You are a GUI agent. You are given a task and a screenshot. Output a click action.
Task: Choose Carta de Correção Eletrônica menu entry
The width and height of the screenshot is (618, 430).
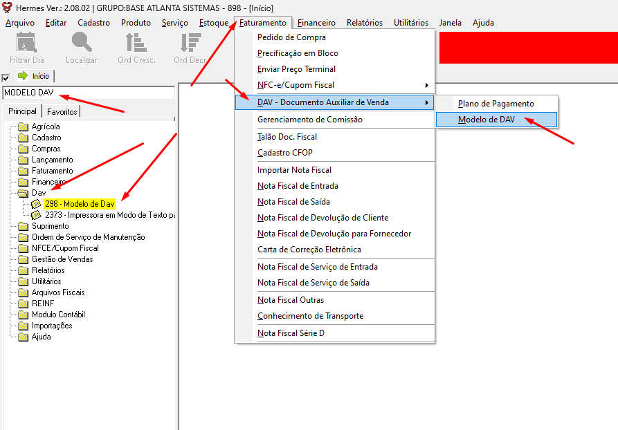335,250
